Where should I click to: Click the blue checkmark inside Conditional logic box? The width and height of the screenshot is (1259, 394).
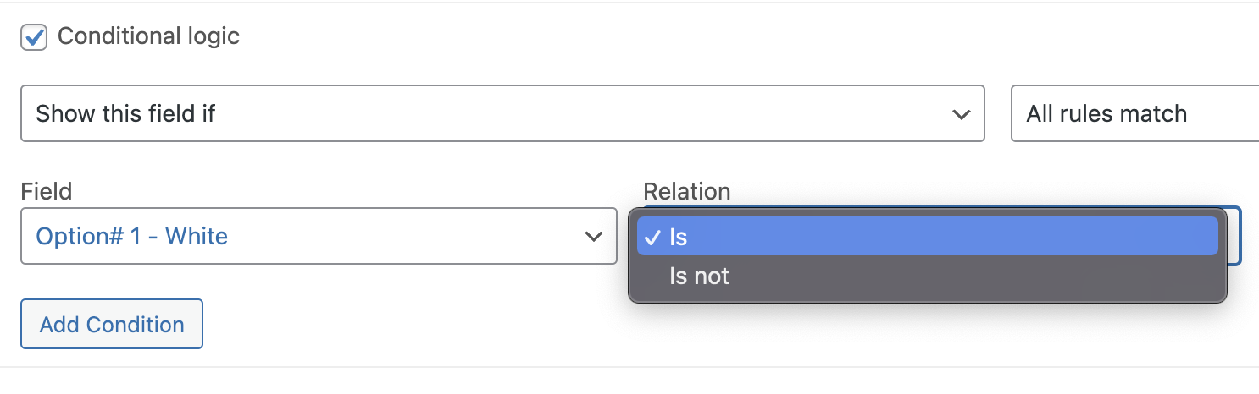tap(35, 36)
